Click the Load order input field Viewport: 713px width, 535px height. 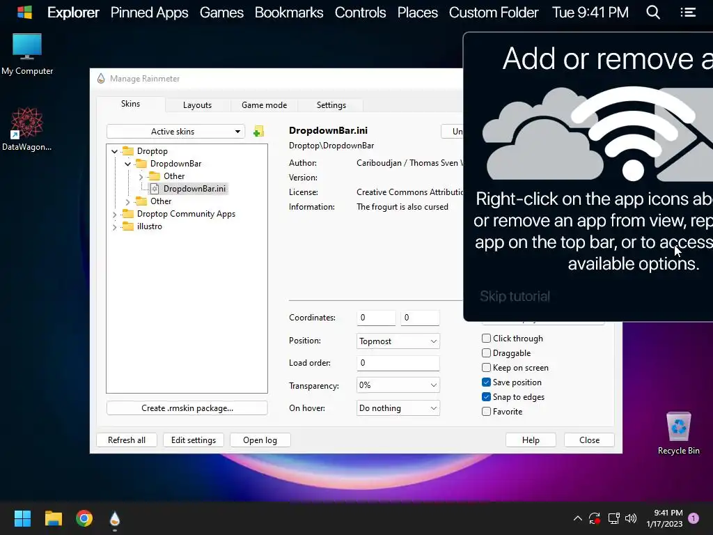tap(398, 363)
